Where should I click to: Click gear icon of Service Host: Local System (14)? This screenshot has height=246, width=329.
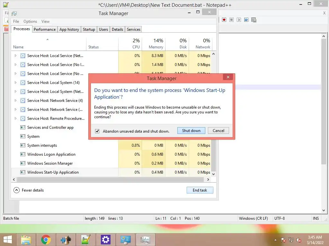click(23, 82)
